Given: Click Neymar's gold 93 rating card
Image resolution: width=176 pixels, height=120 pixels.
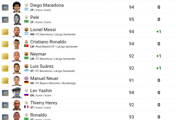Looking at the screenshot, I should click(5, 56).
